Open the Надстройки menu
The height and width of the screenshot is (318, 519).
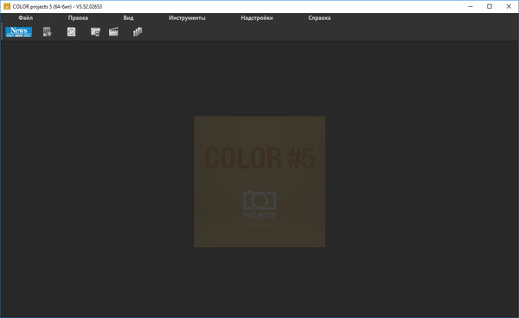pos(257,18)
